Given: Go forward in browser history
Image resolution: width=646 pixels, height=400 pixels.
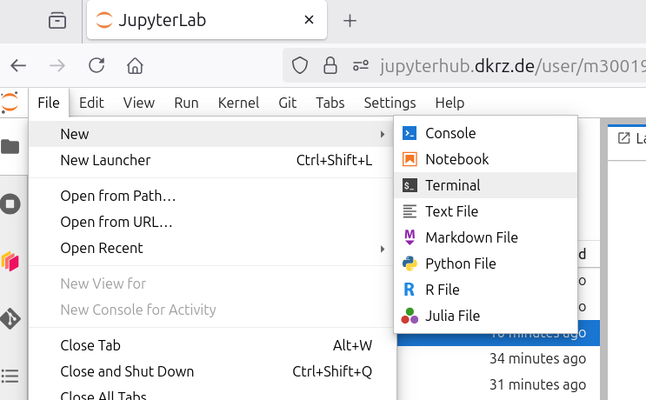Looking at the screenshot, I should 57,65.
